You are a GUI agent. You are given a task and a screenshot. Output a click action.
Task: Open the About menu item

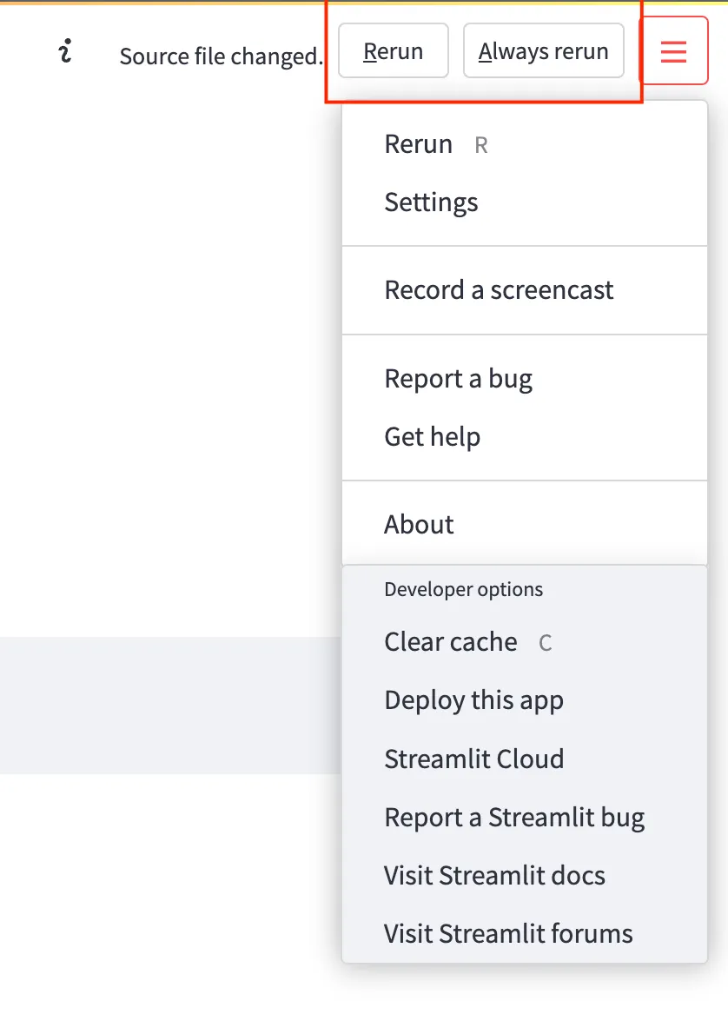point(419,524)
